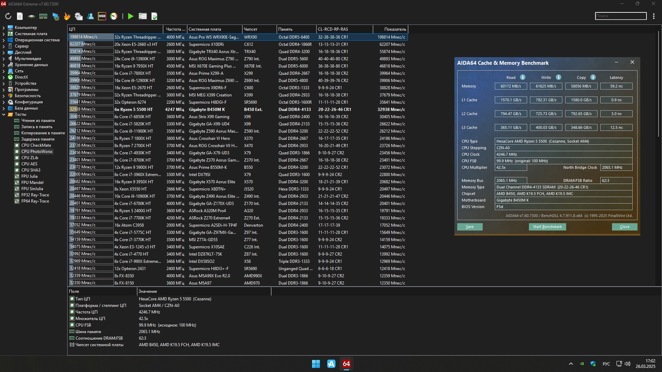Screen dimensions: 662x372
Task: Open the OSD panel icon
Action: pyautogui.click(x=102, y=16)
